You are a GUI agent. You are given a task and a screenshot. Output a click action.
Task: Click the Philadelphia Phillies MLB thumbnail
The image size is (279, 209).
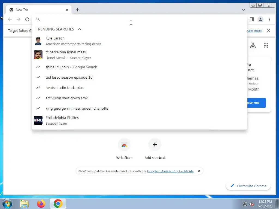point(38,120)
